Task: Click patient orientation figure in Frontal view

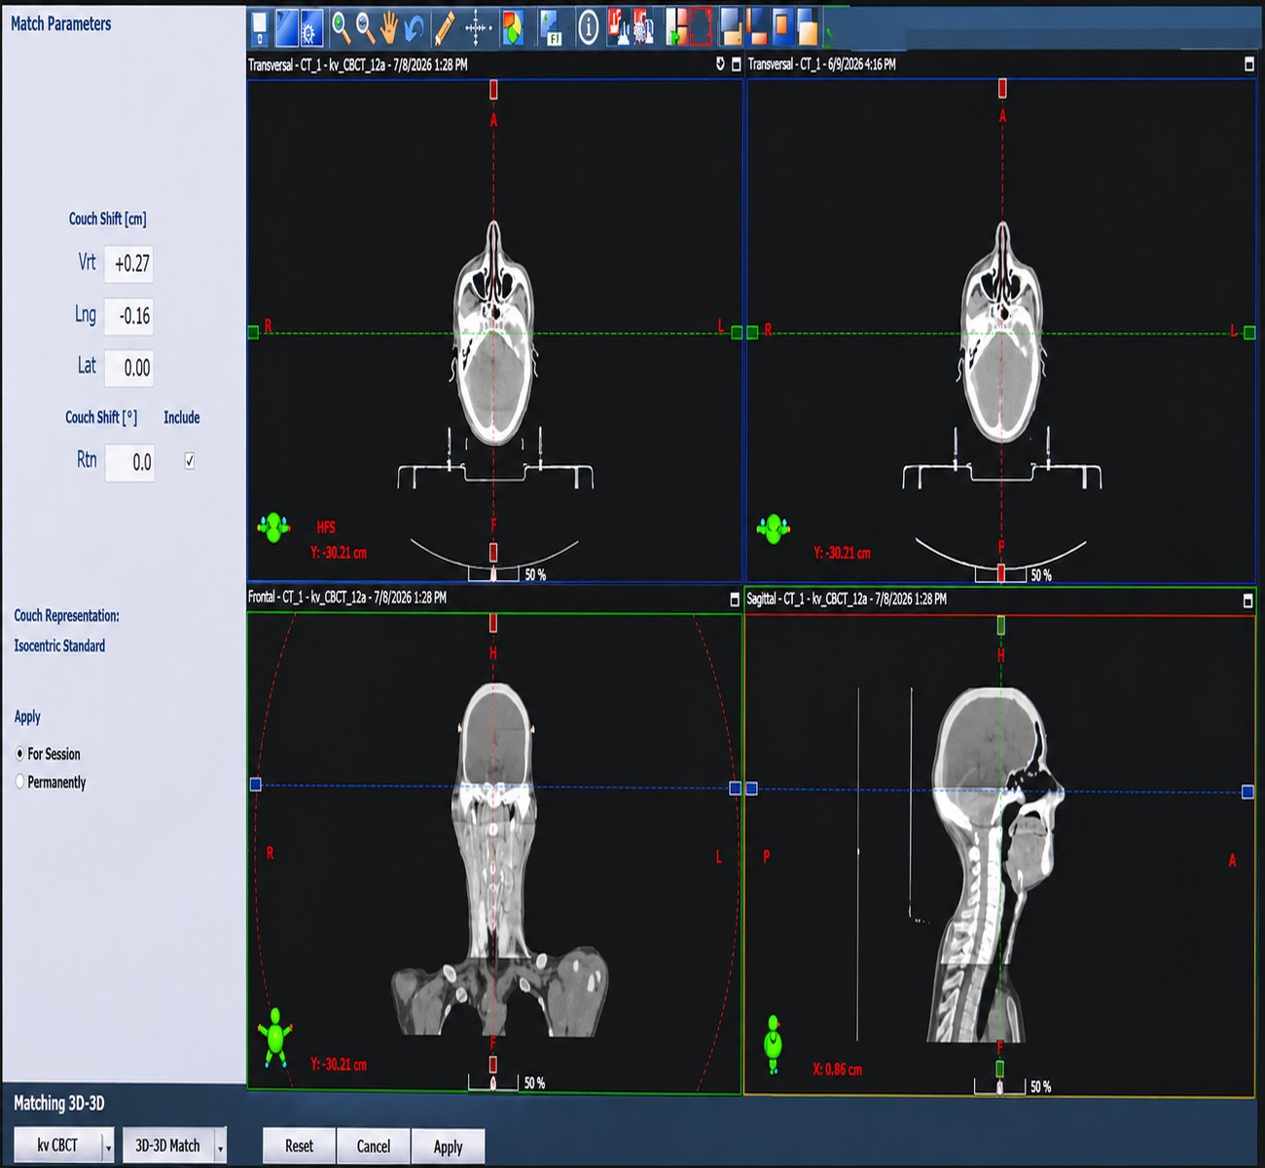Action: pyautogui.click(x=275, y=1038)
